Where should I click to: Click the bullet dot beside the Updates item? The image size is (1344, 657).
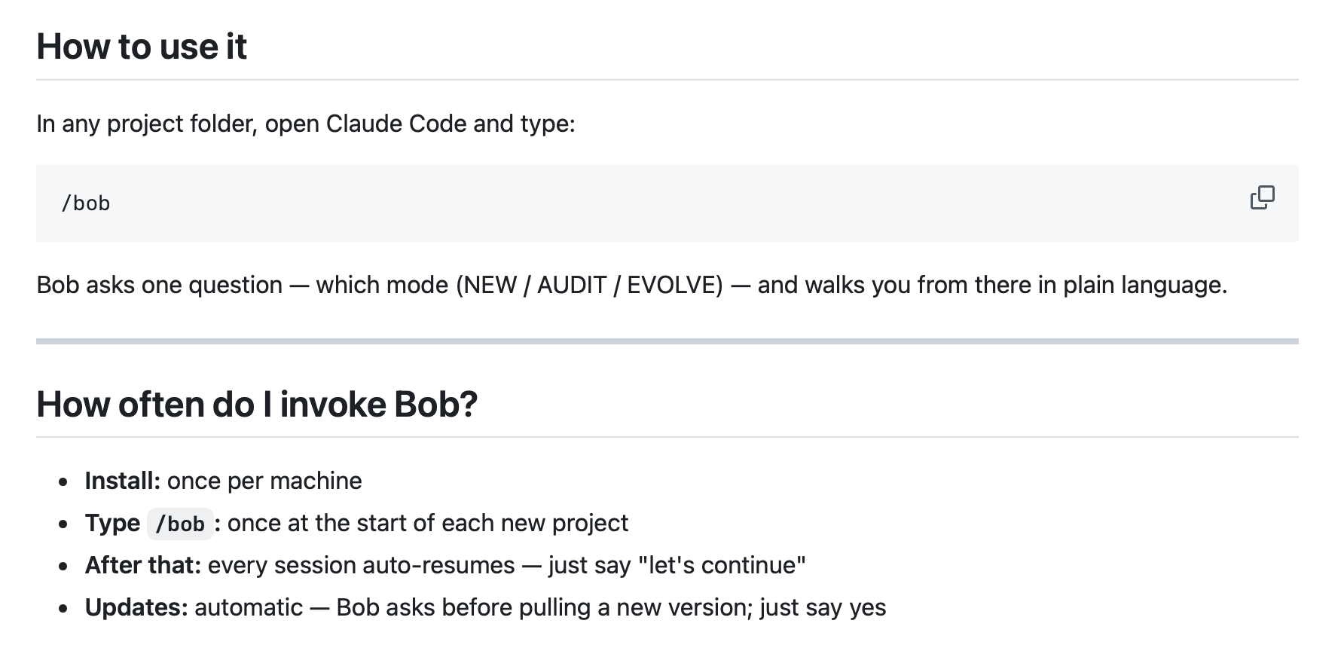tap(64, 609)
